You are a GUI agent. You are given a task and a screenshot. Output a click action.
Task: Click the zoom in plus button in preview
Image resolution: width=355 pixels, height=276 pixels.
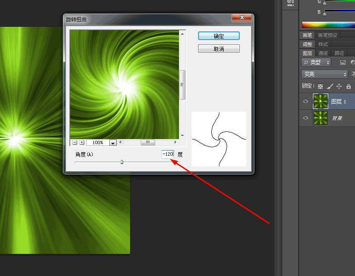click(82, 142)
